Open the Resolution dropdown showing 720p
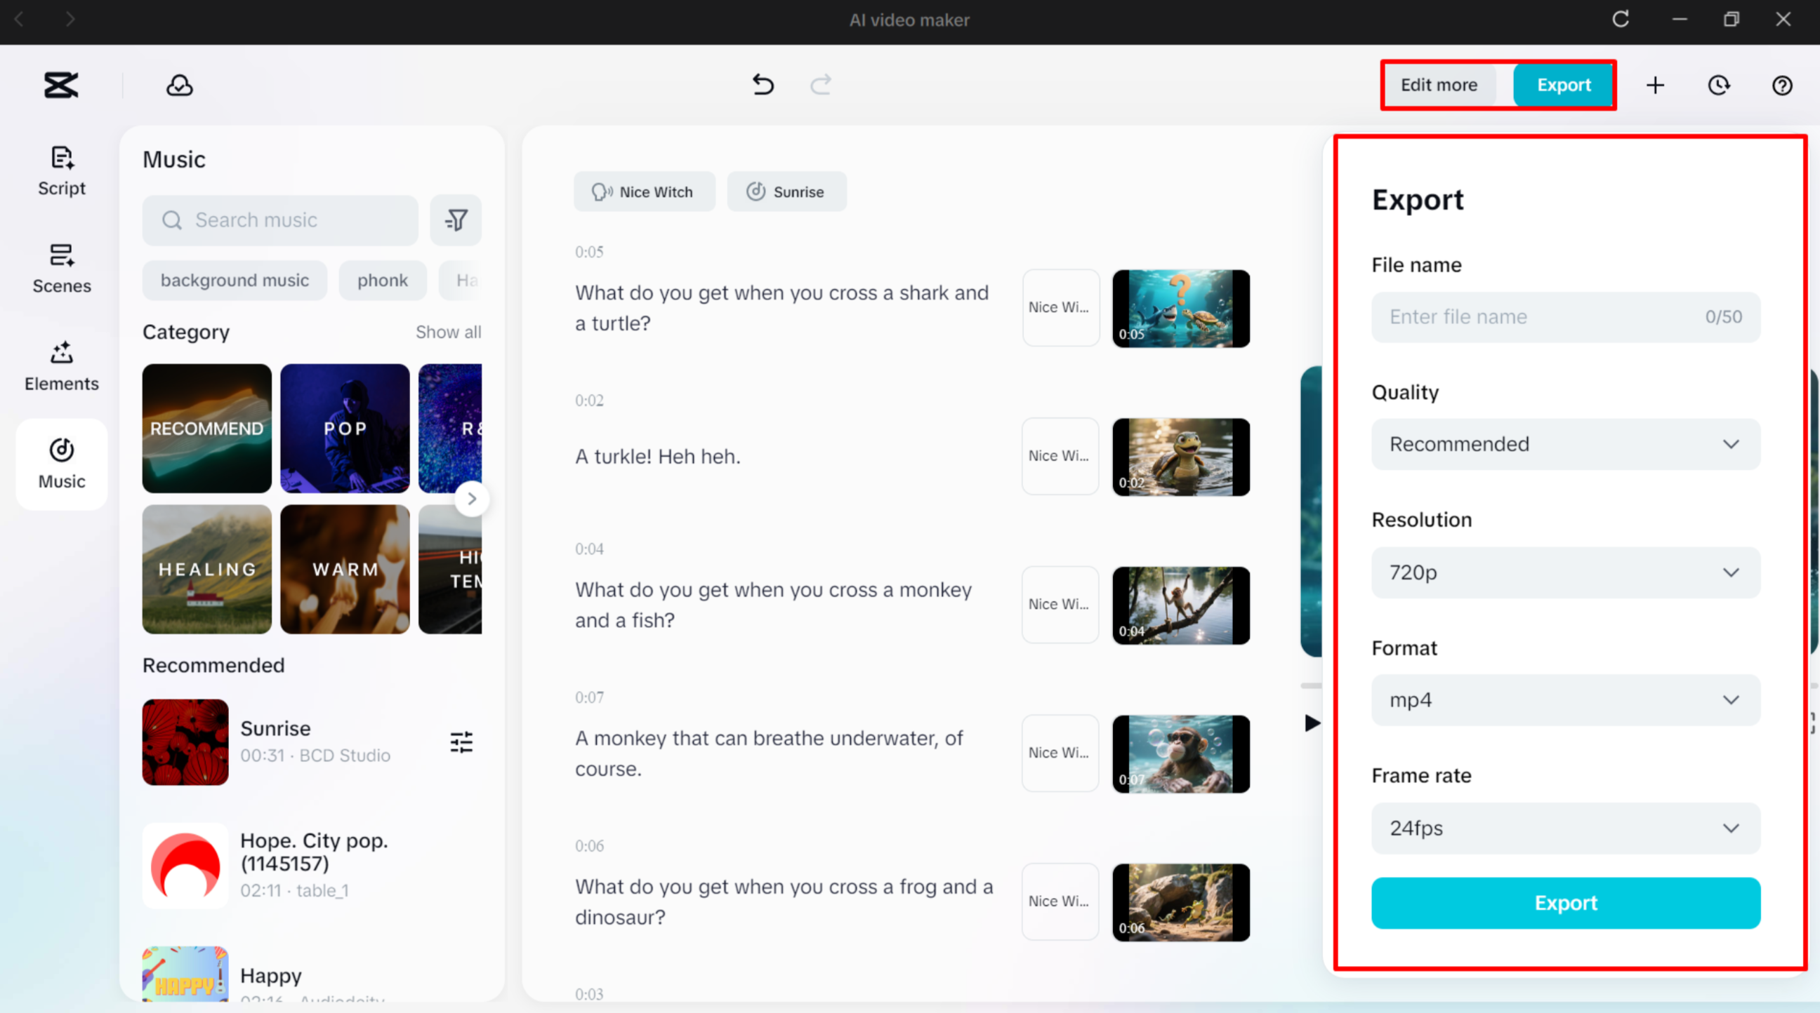This screenshot has height=1013, width=1820. click(1566, 572)
